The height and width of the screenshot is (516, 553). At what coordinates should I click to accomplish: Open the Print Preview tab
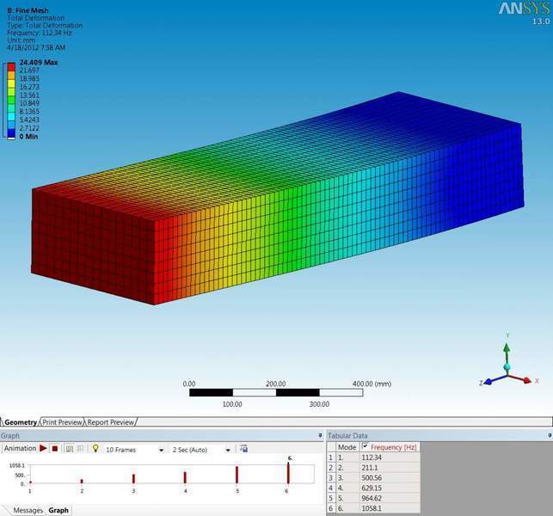pyautogui.click(x=63, y=422)
